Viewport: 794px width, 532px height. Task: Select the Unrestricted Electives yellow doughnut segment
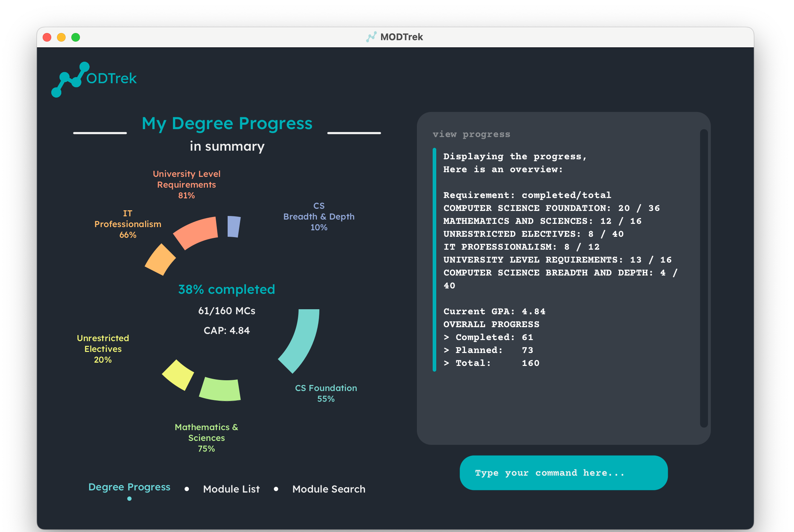[178, 375]
